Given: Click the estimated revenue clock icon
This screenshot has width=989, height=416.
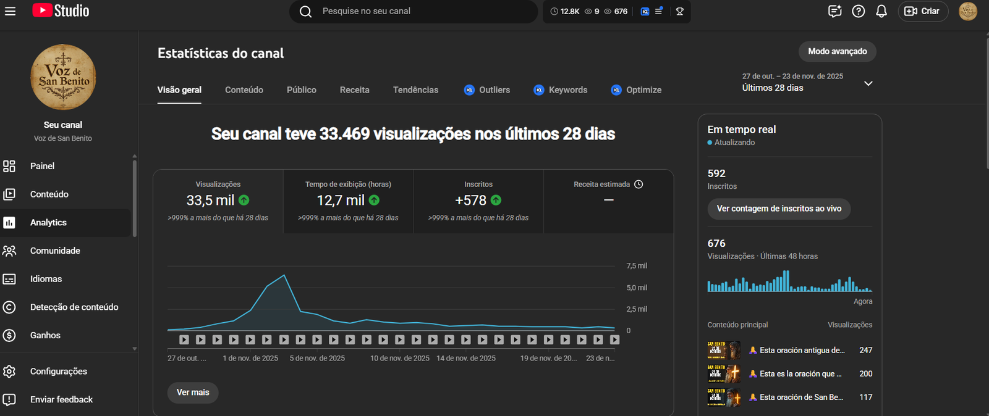Looking at the screenshot, I should pos(639,185).
